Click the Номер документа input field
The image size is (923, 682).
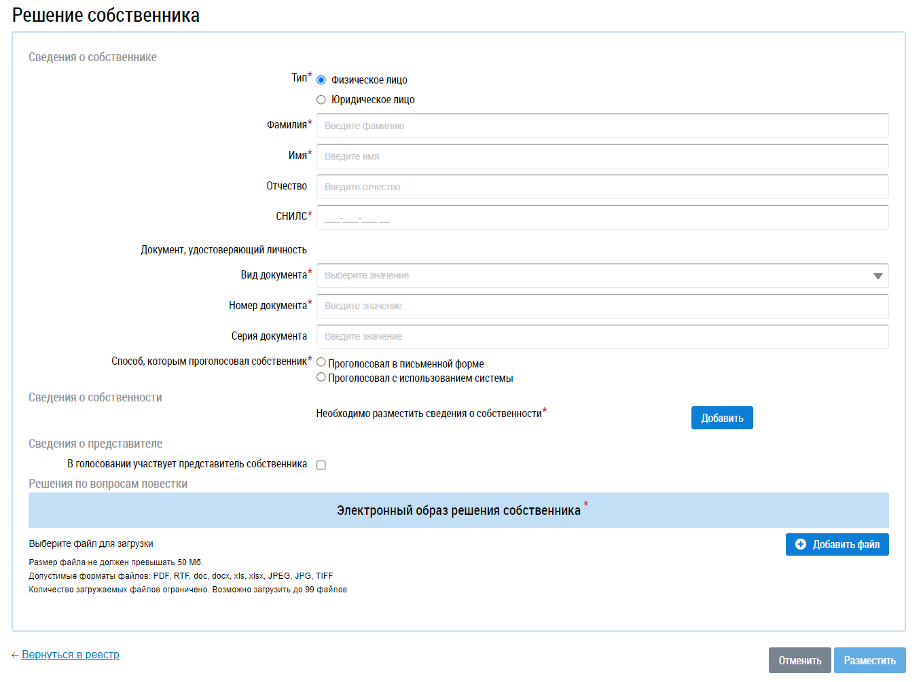[602, 306]
